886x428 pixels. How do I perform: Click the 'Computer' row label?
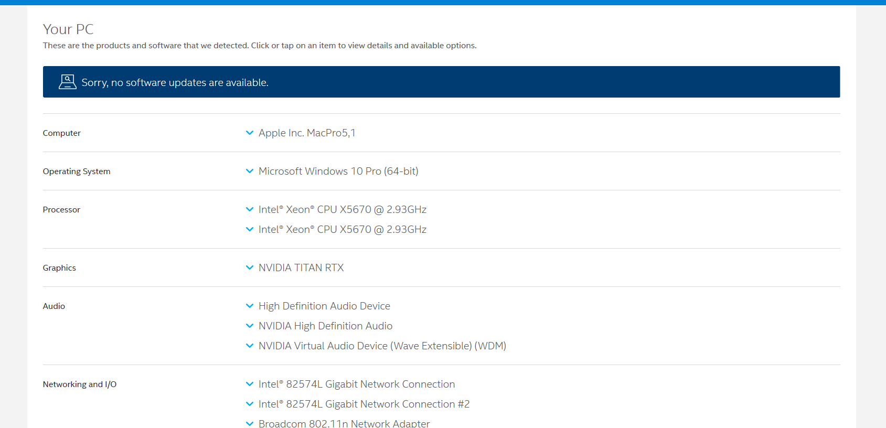pos(62,133)
